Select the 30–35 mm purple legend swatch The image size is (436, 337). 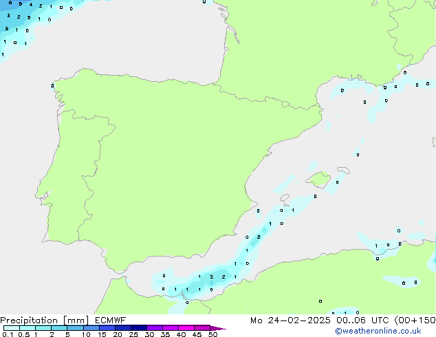154,328
